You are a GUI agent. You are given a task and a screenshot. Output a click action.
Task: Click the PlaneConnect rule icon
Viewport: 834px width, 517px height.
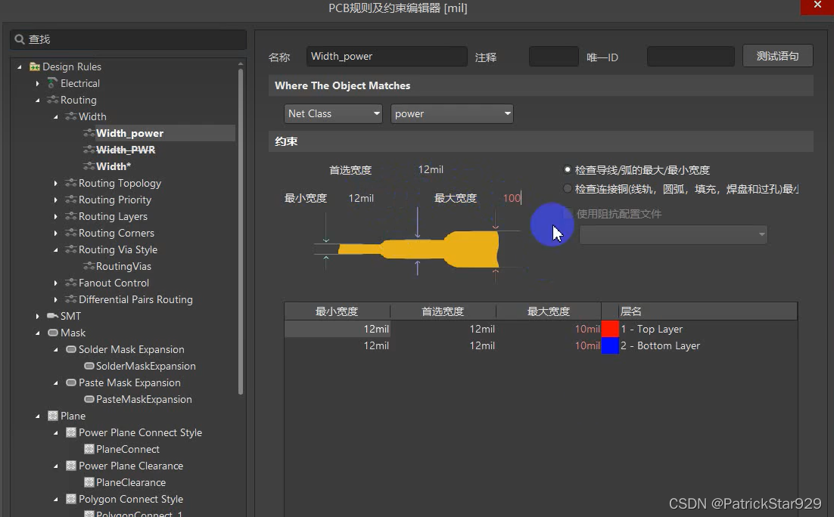(89, 449)
